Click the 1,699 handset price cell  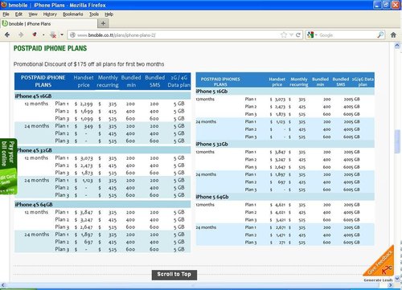tap(87, 112)
